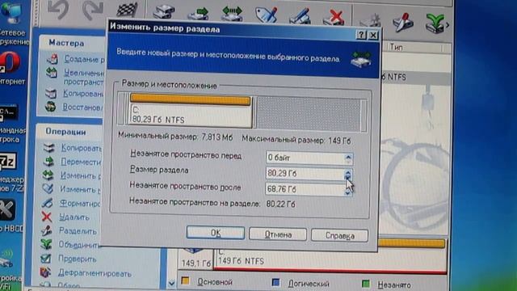Click the Merge partitions green toolbar icon
This screenshot has width=517, height=291.
(x=435, y=23)
